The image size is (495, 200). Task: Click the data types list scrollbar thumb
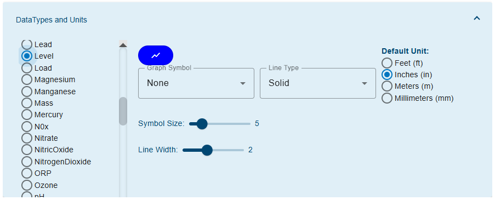[123, 111]
